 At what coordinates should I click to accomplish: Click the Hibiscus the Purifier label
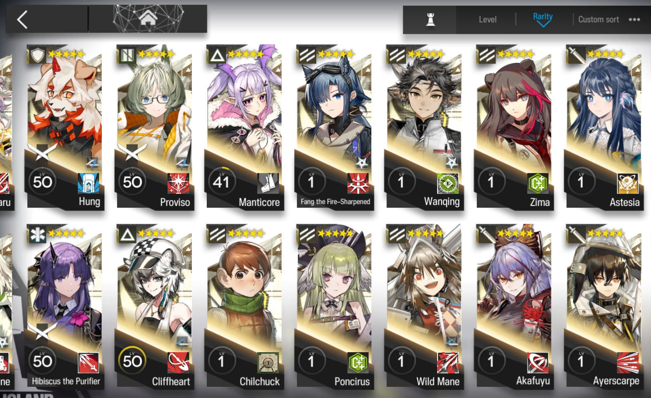pos(66,381)
